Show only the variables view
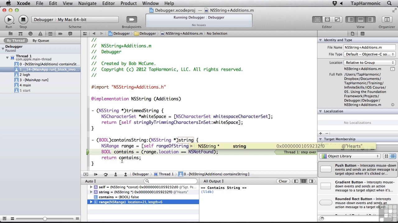 296,181
